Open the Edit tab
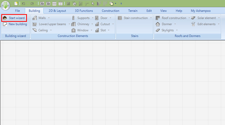This screenshot has width=225, height=125. click(x=149, y=11)
